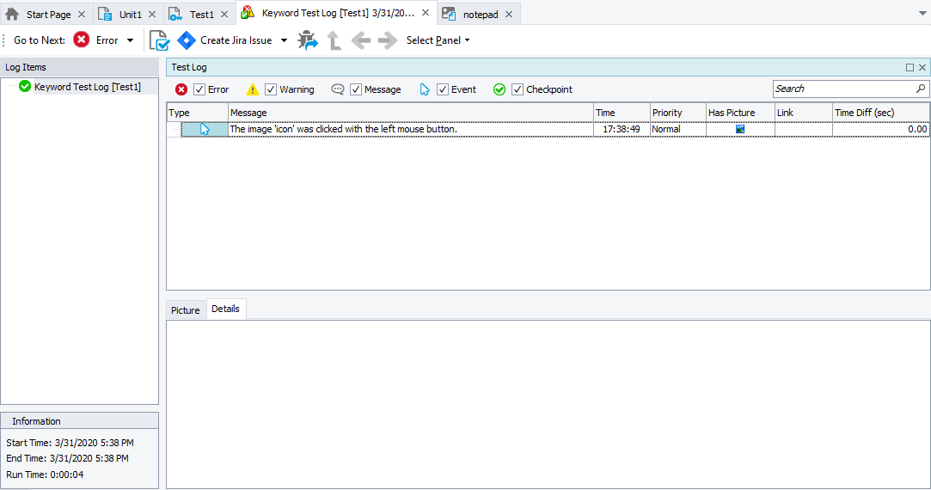This screenshot has width=931, height=490.
Task: Sort by the Time column header
Action: 622,113
